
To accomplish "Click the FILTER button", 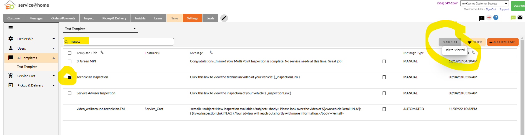I will [474, 42].
